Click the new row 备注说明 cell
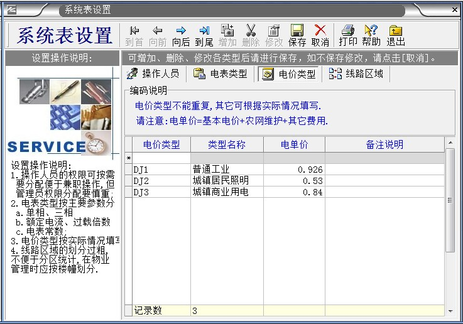This screenshot has width=463, height=324. click(x=384, y=158)
